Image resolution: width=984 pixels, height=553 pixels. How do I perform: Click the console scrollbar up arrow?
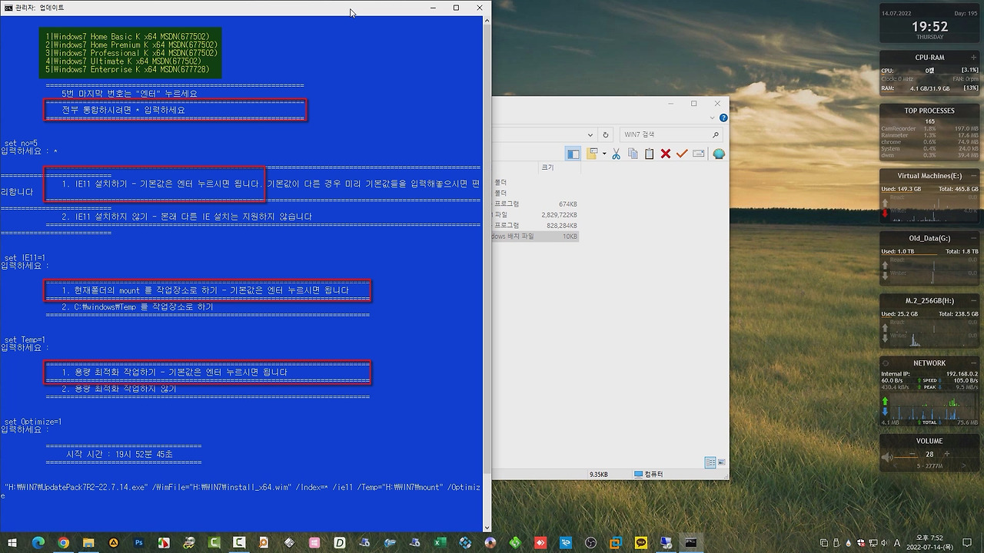tap(487, 19)
